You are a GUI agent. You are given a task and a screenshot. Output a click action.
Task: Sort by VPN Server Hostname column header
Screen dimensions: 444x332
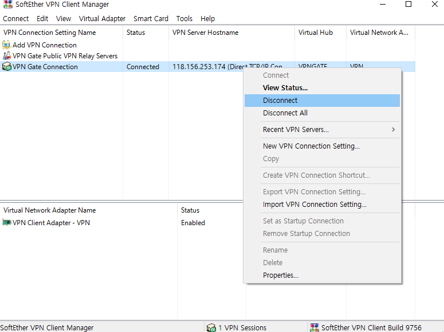[x=231, y=33]
